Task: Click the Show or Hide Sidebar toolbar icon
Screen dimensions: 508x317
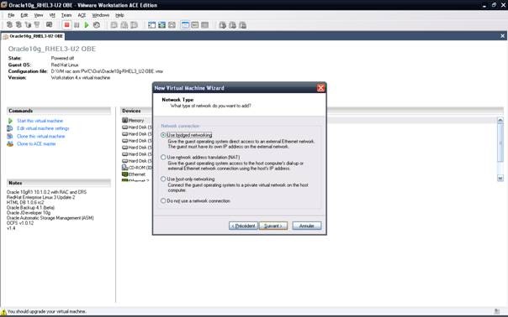Action: click(151, 25)
